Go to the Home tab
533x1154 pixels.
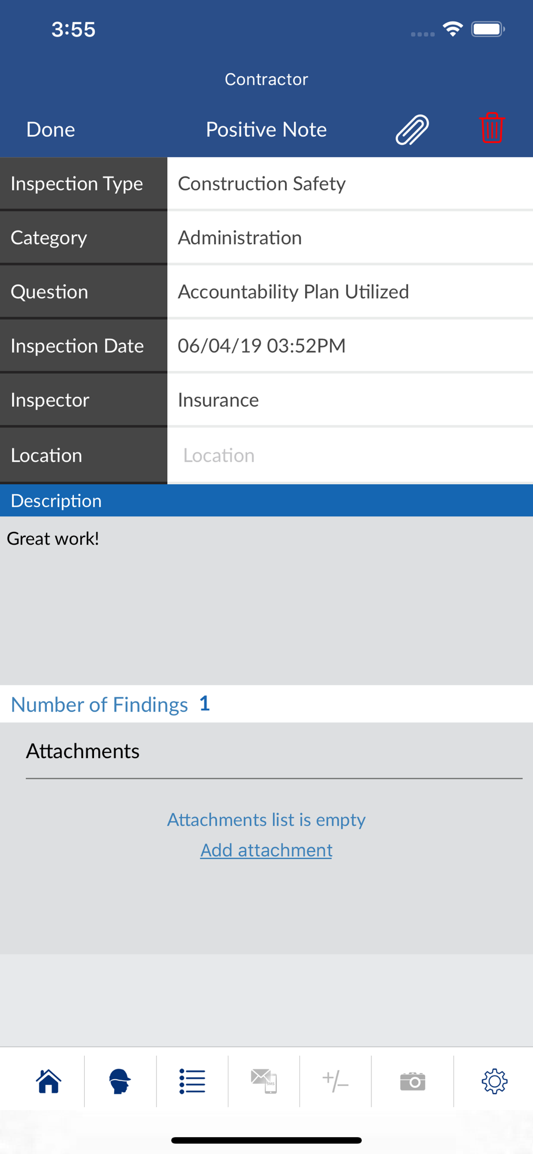tap(48, 1081)
